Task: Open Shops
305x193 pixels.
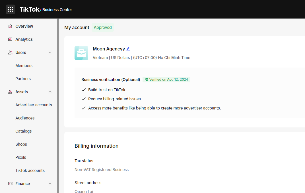Action: tap(21, 144)
